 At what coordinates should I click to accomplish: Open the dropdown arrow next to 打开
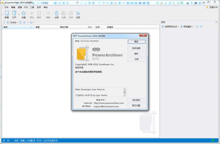(19, 14)
